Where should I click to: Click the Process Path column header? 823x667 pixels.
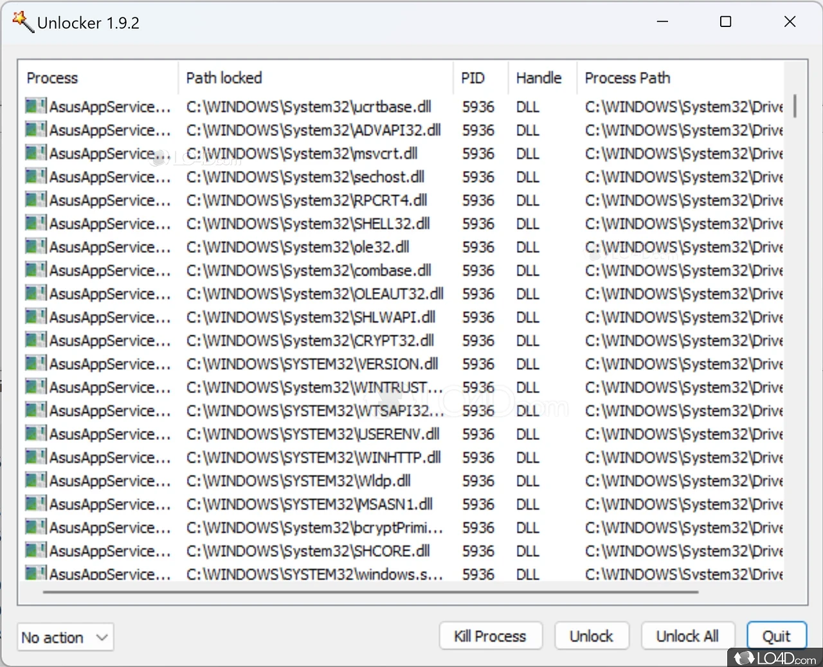(680, 78)
